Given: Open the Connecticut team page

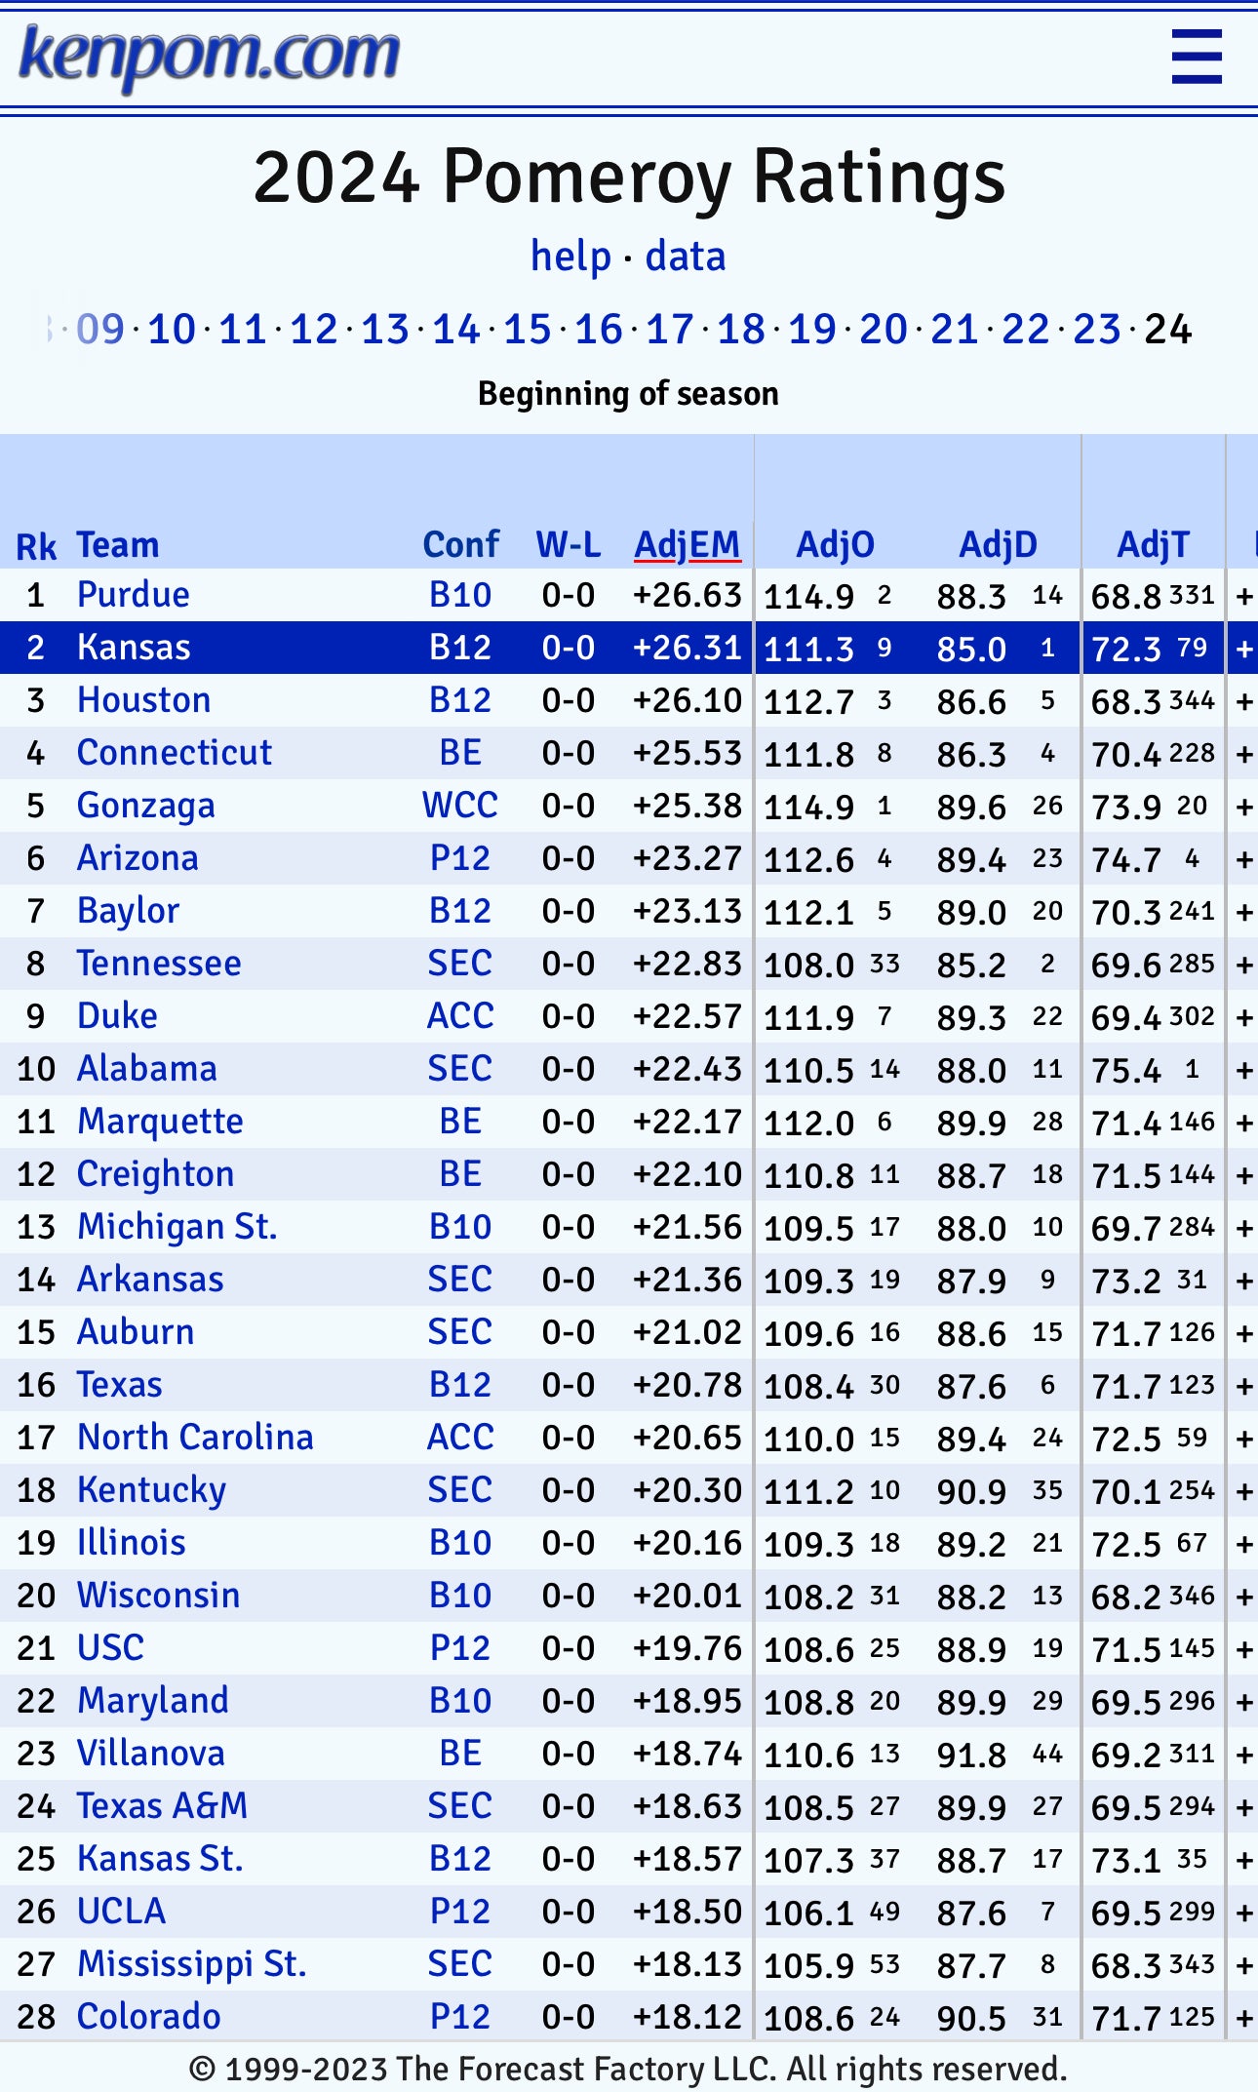Looking at the screenshot, I should point(173,752).
